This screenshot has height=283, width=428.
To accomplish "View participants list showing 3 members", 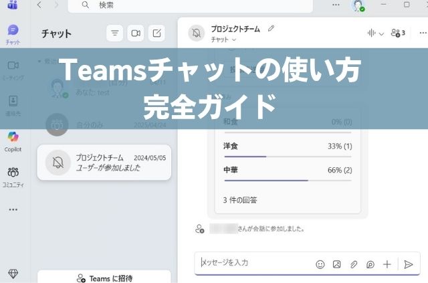I will pyautogui.click(x=398, y=33).
